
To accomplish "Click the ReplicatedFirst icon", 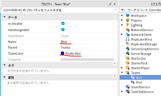I will pyautogui.click(x=128, y=39).
